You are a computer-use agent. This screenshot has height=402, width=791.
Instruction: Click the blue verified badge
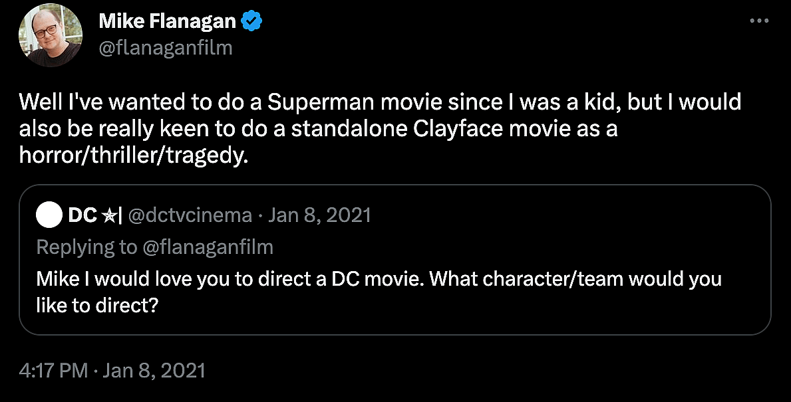(x=251, y=22)
